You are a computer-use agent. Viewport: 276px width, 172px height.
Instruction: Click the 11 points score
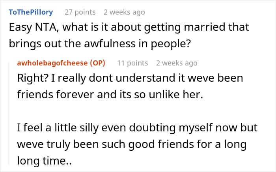132,63
